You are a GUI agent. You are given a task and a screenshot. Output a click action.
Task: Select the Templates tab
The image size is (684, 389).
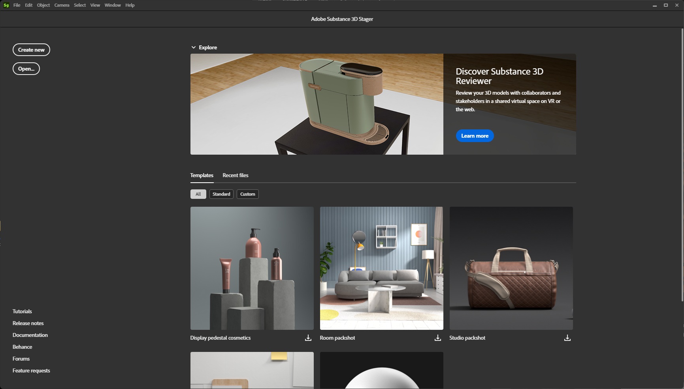click(202, 175)
